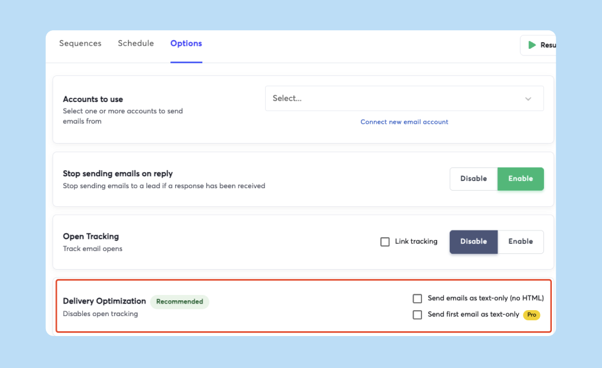Viewport: 602px width, 368px height.
Task: Select the Options tab
Action: [186, 43]
